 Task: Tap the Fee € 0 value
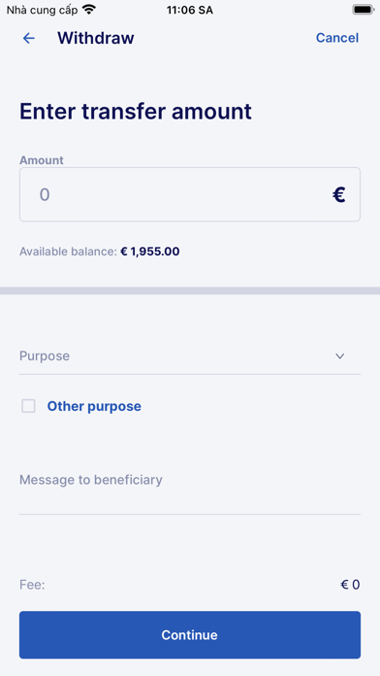click(350, 585)
